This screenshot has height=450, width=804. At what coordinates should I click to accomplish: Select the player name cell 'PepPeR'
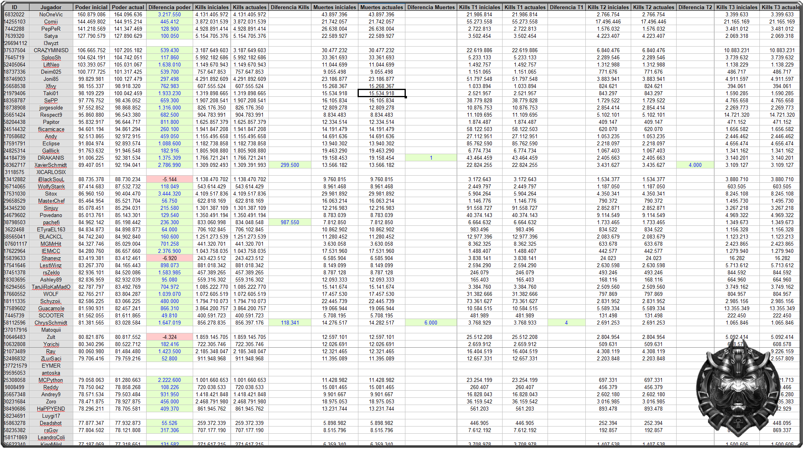click(x=51, y=29)
